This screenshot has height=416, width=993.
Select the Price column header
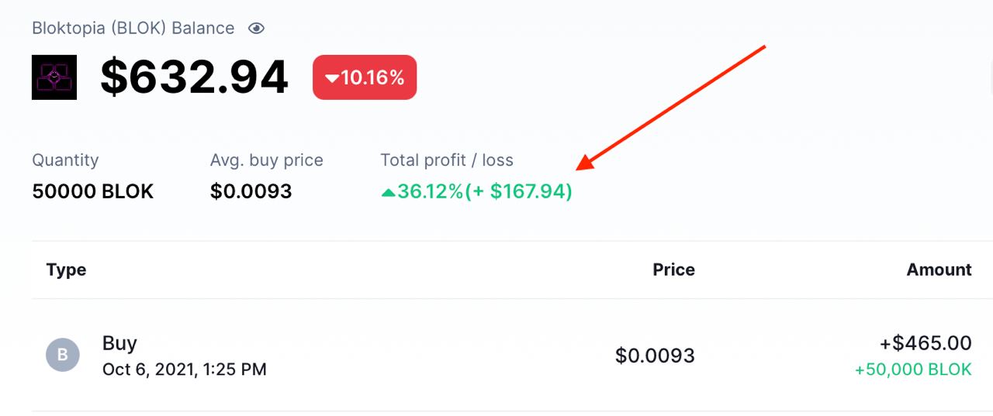point(673,270)
